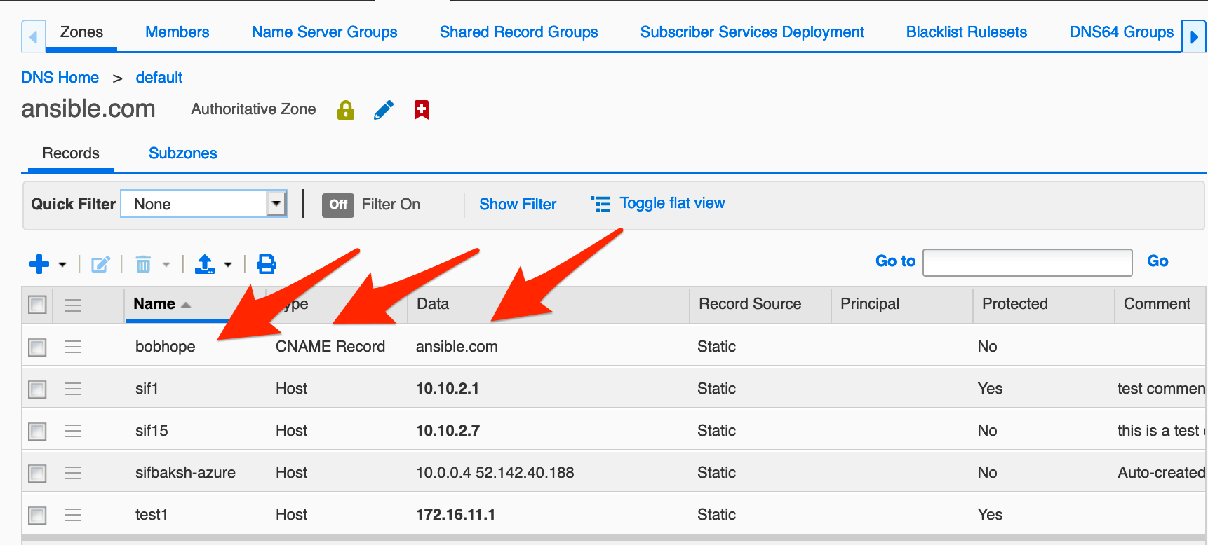Viewport: 1208px width, 545px height.
Task: Click the 10.10.2.7 data cell
Action: [448, 431]
